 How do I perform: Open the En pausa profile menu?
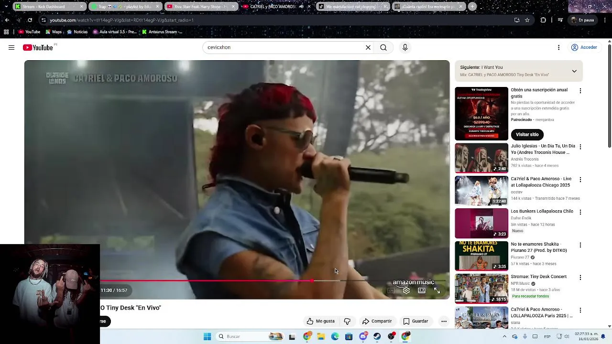point(582,20)
